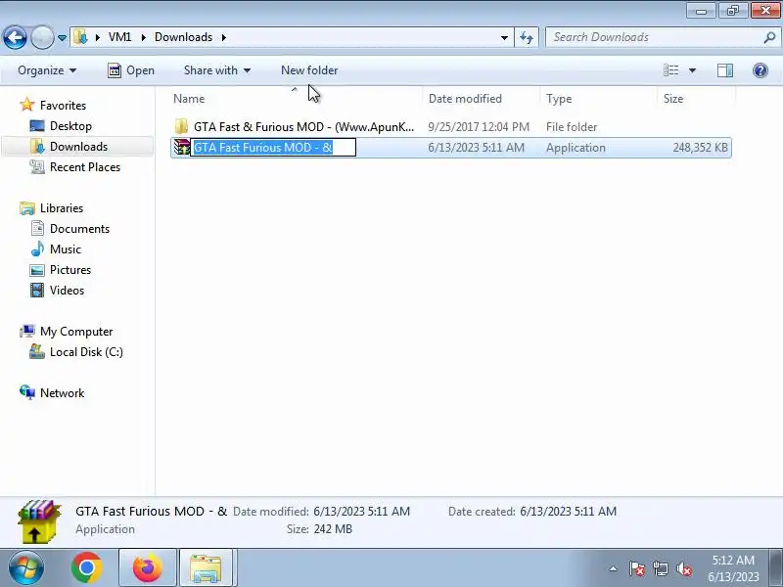The width and height of the screenshot is (783, 587).
Task: Open Recent Places in navigation pane
Action: [85, 166]
